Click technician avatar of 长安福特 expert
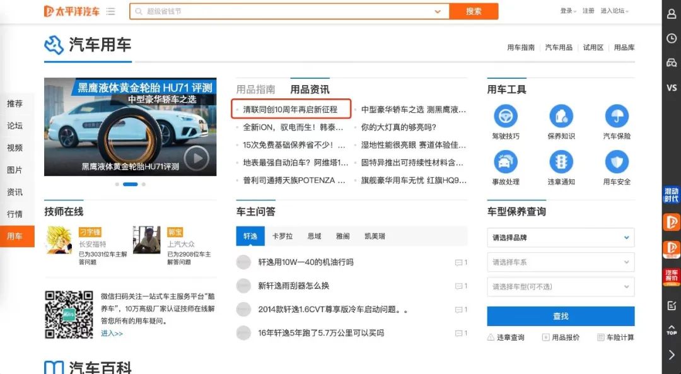 tap(59, 240)
